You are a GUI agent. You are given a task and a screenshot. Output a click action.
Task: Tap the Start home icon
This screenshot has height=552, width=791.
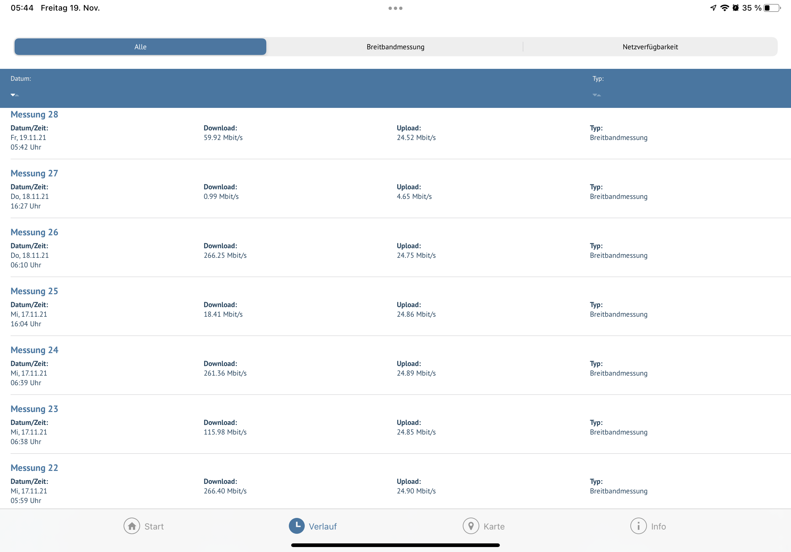[132, 526]
